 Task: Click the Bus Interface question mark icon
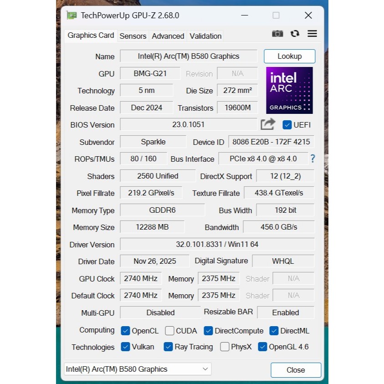(312, 159)
